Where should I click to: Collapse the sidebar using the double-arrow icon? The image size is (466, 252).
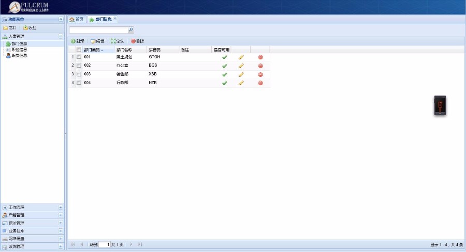61,19
